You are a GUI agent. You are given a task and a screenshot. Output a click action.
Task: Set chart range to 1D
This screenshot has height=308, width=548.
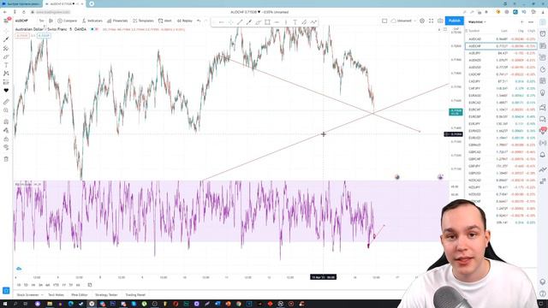tap(19, 285)
